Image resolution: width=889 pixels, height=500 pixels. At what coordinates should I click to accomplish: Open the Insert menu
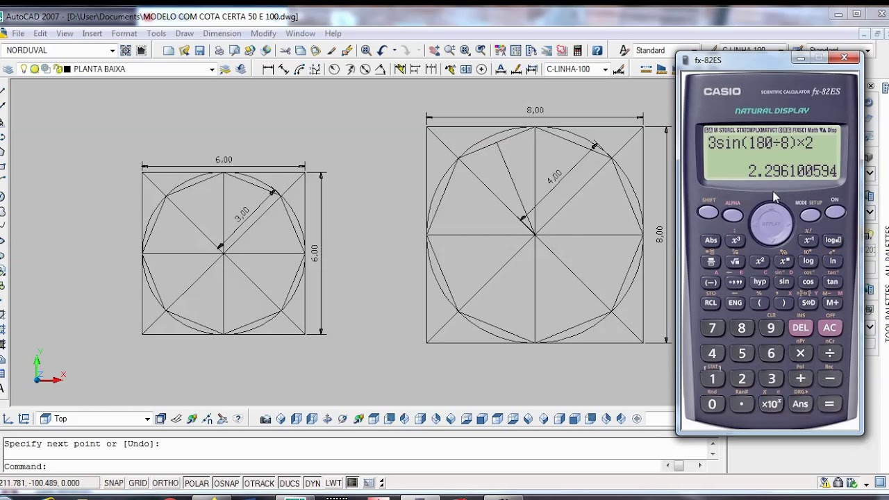click(x=92, y=33)
